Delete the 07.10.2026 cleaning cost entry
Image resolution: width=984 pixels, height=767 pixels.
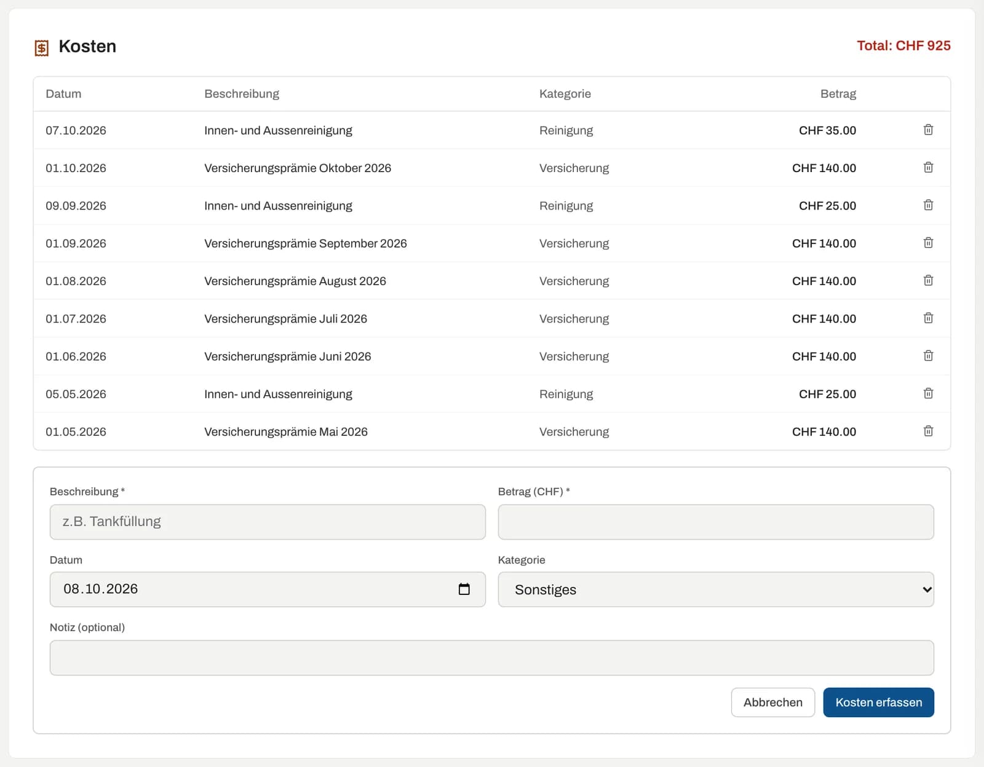point(928,130)
